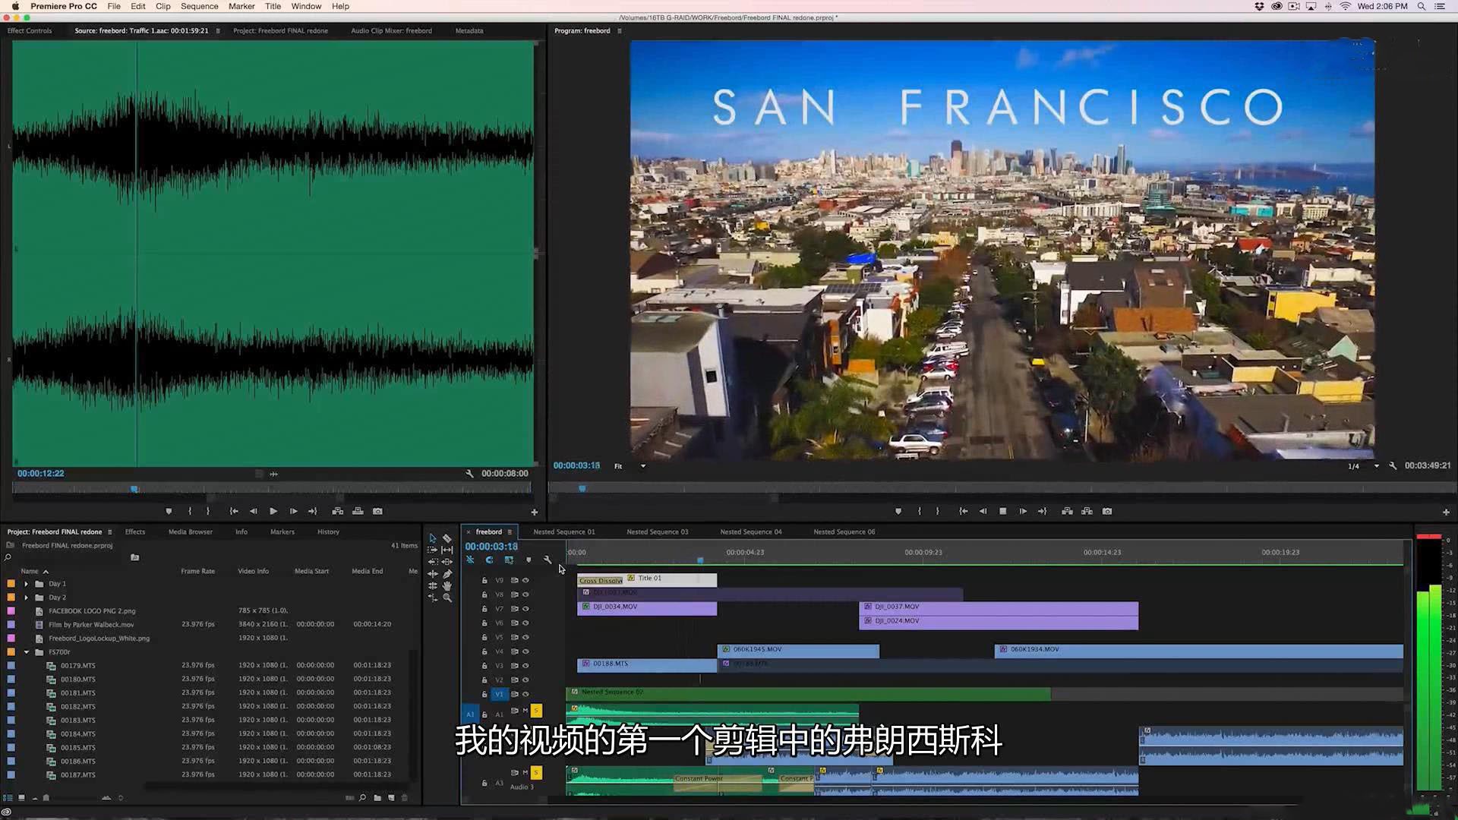Play the clip in Source monitor
This screenshot has height=820, width=1458.
(x=273, y=511)
